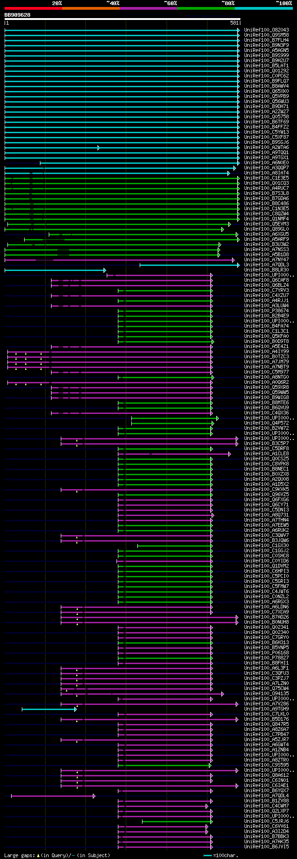
Task: Open hit UniRef100_C6IAE1
Action: (266, 785)
